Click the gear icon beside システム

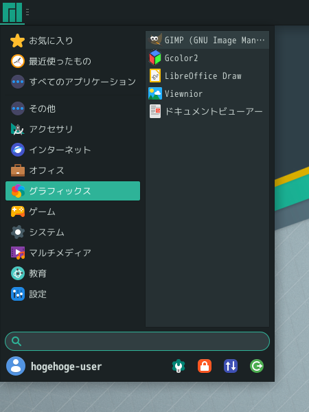(18, 232)
